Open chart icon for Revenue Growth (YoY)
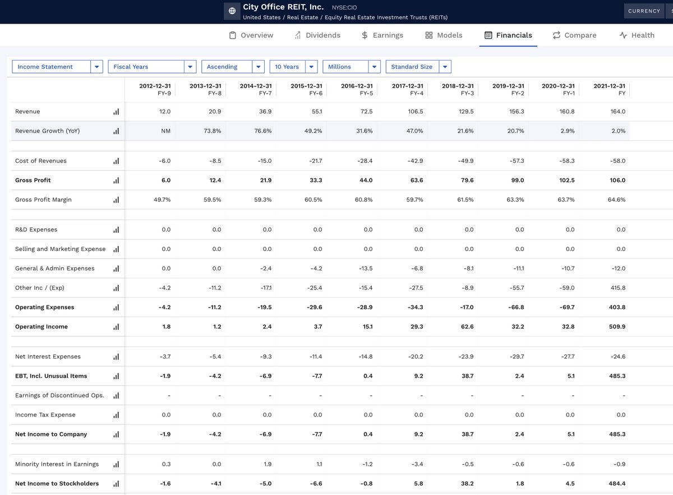This screenshot has height=495, width=673. pyautogui.click(x=116, y=131)
